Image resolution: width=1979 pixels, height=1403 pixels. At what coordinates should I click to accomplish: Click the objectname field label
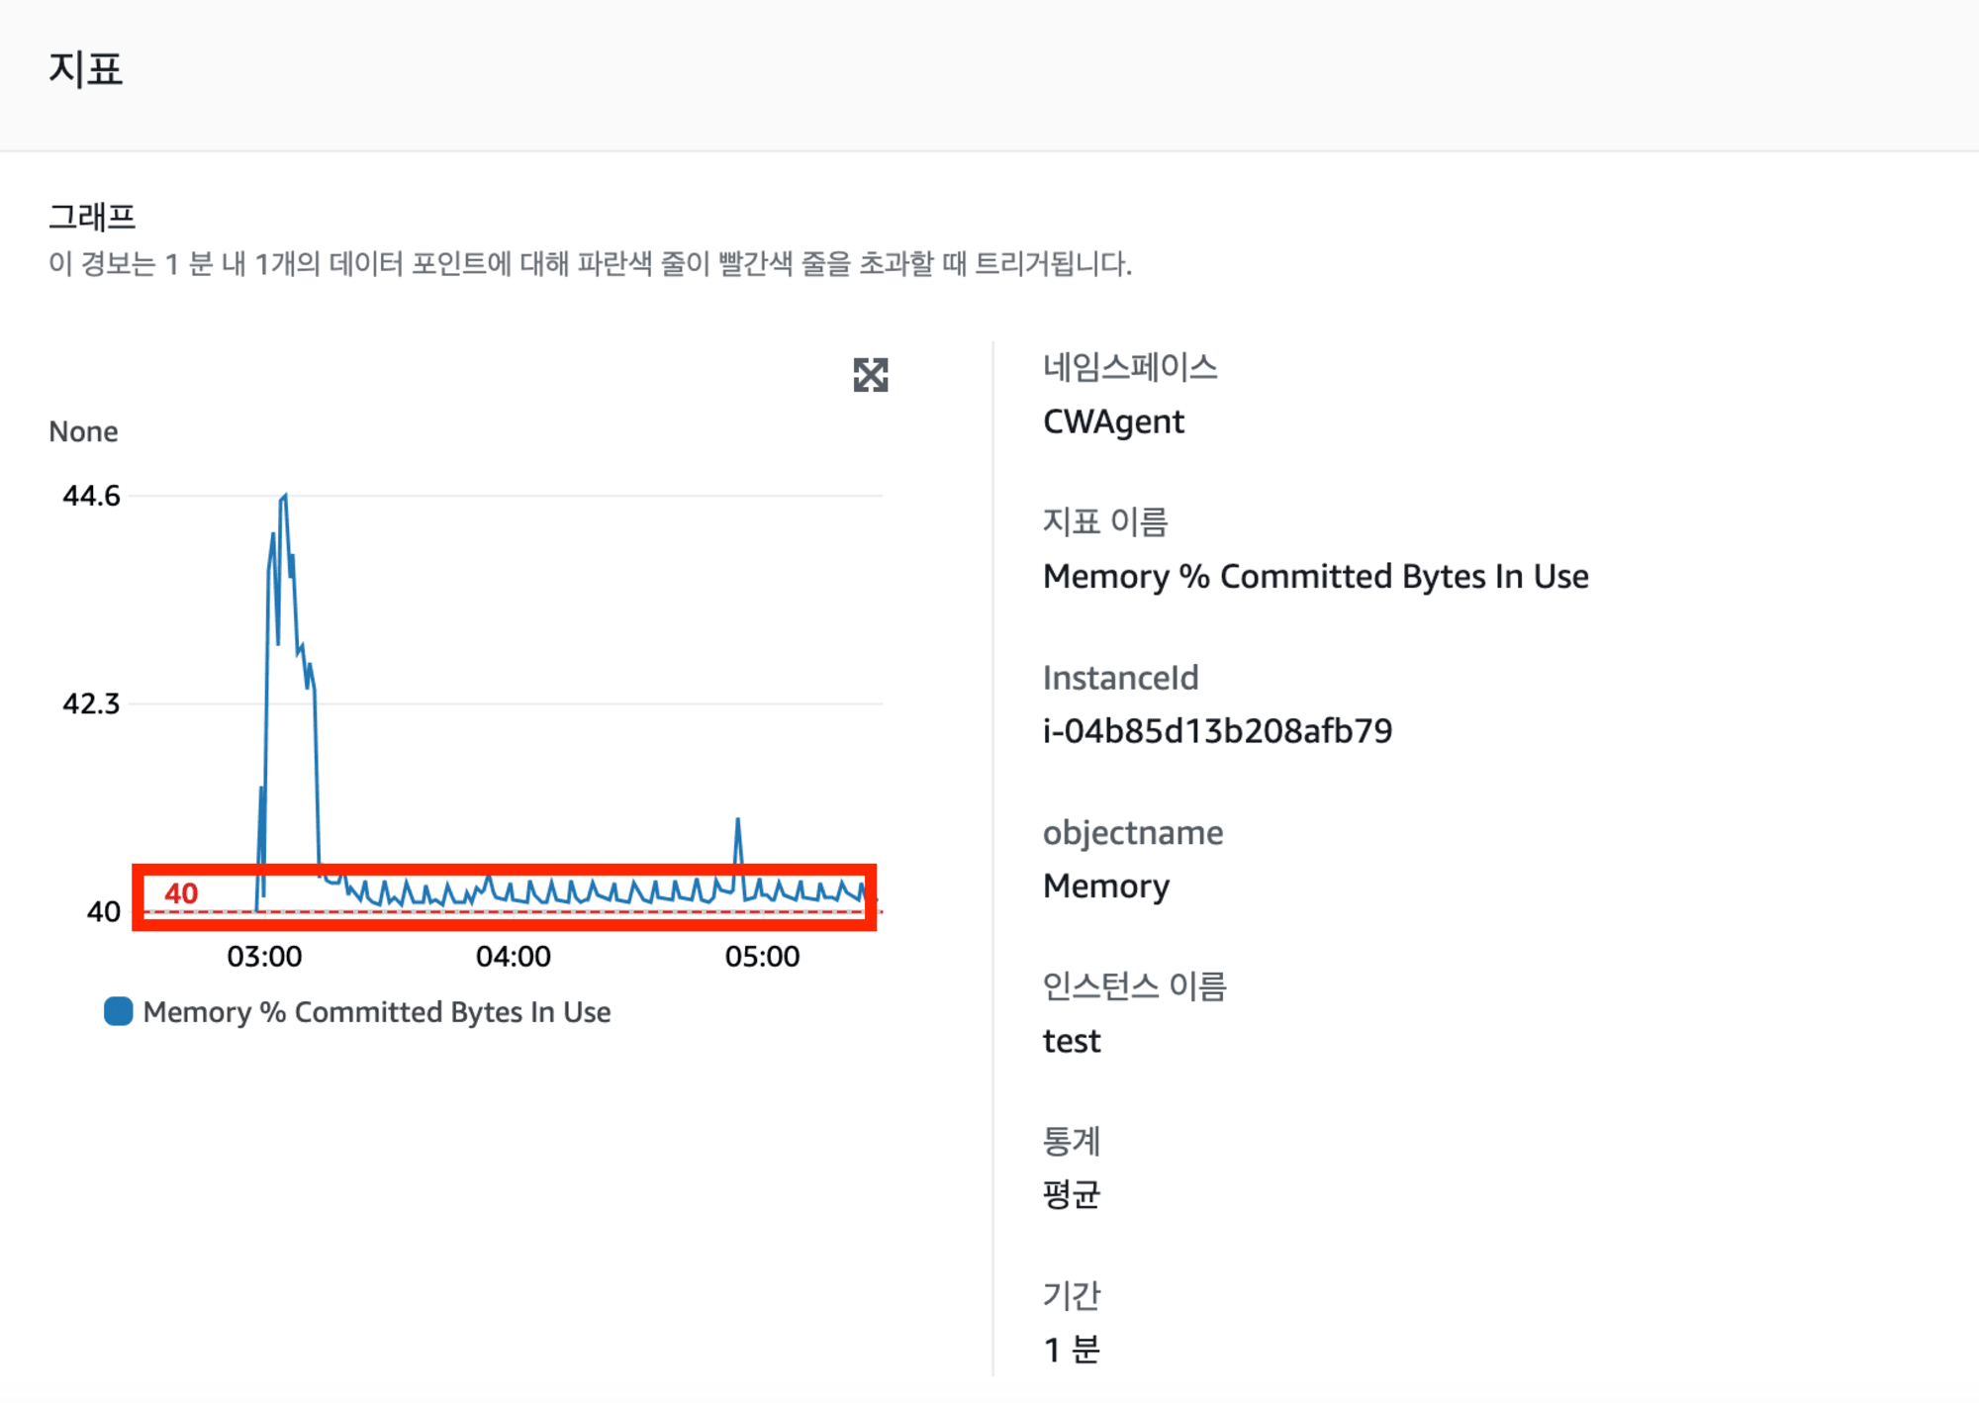[1133, 833]
